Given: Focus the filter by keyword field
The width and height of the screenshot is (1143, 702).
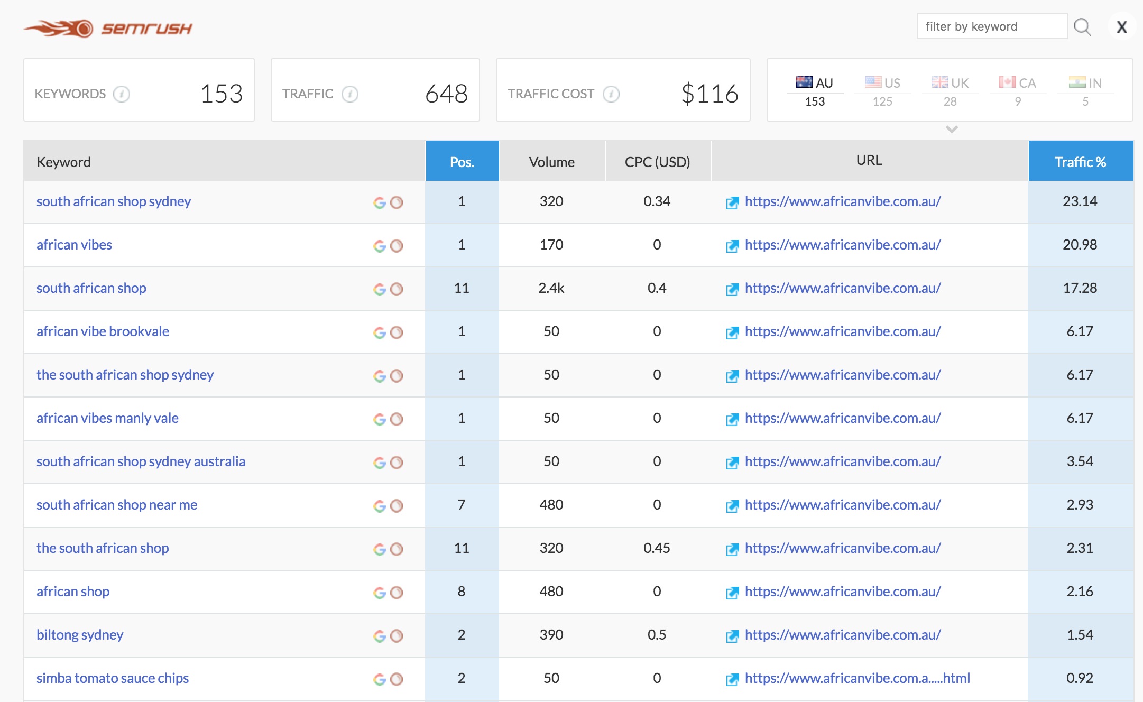Looking at the screenshot, I should 992,26.
